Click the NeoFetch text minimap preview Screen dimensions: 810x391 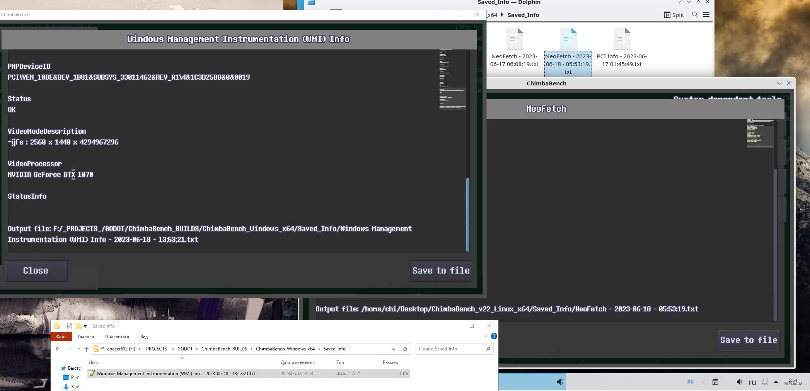tap(760, 133)
